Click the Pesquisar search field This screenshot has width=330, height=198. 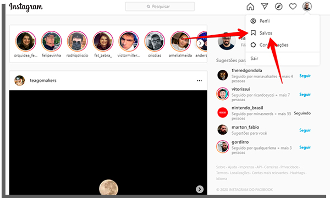tap(159, 7)
